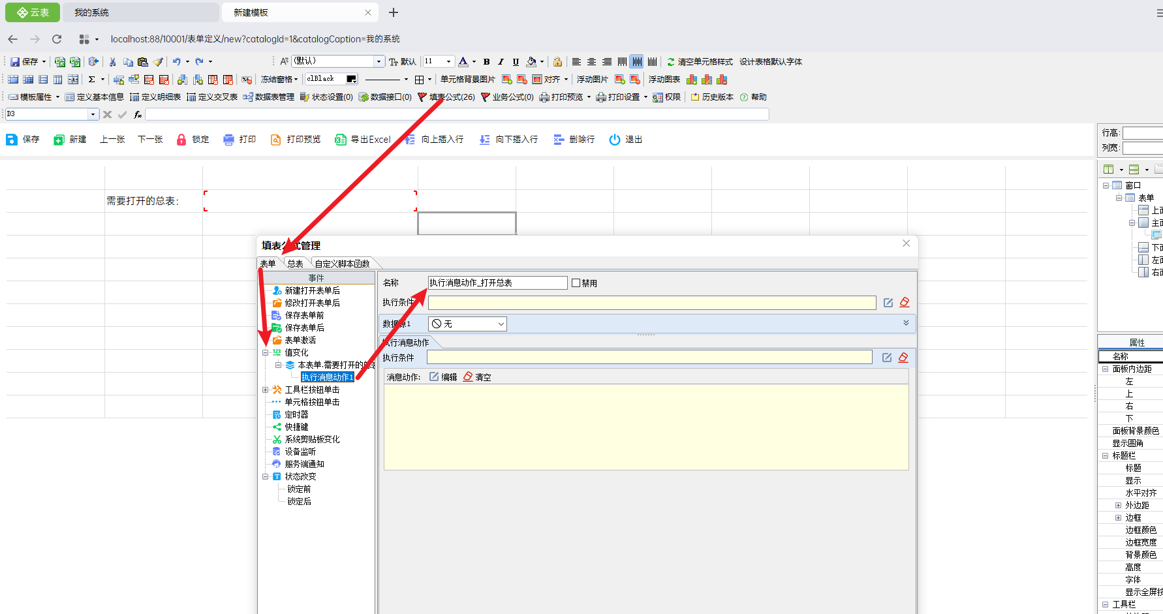The width and height of the screenshot is (1163, 614).
Task: Click the Sum (Σ) icon
Action: click(92, 80)
